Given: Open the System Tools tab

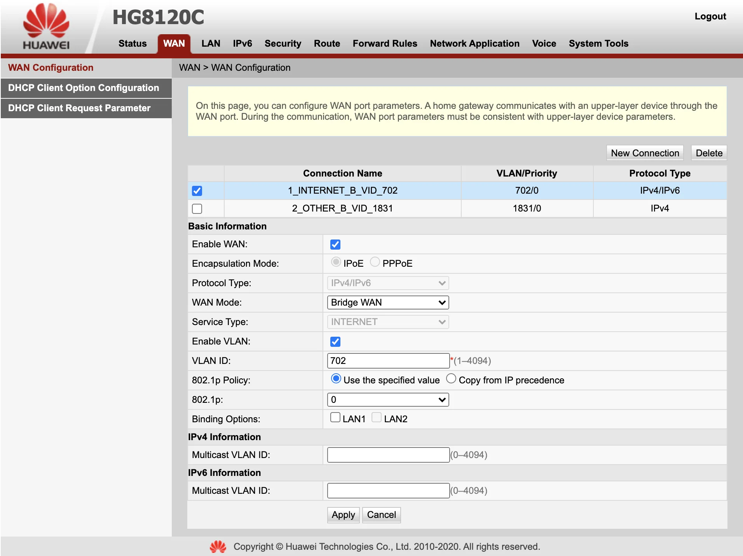Looking at the screenshot, I should pyautogui.click(x=598, y=44).
